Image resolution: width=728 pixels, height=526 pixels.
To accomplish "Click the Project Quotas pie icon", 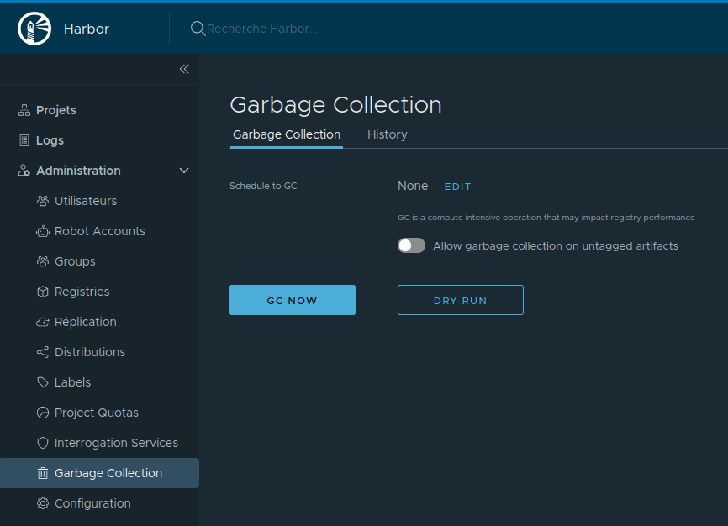I will click(x=43, y=413).
